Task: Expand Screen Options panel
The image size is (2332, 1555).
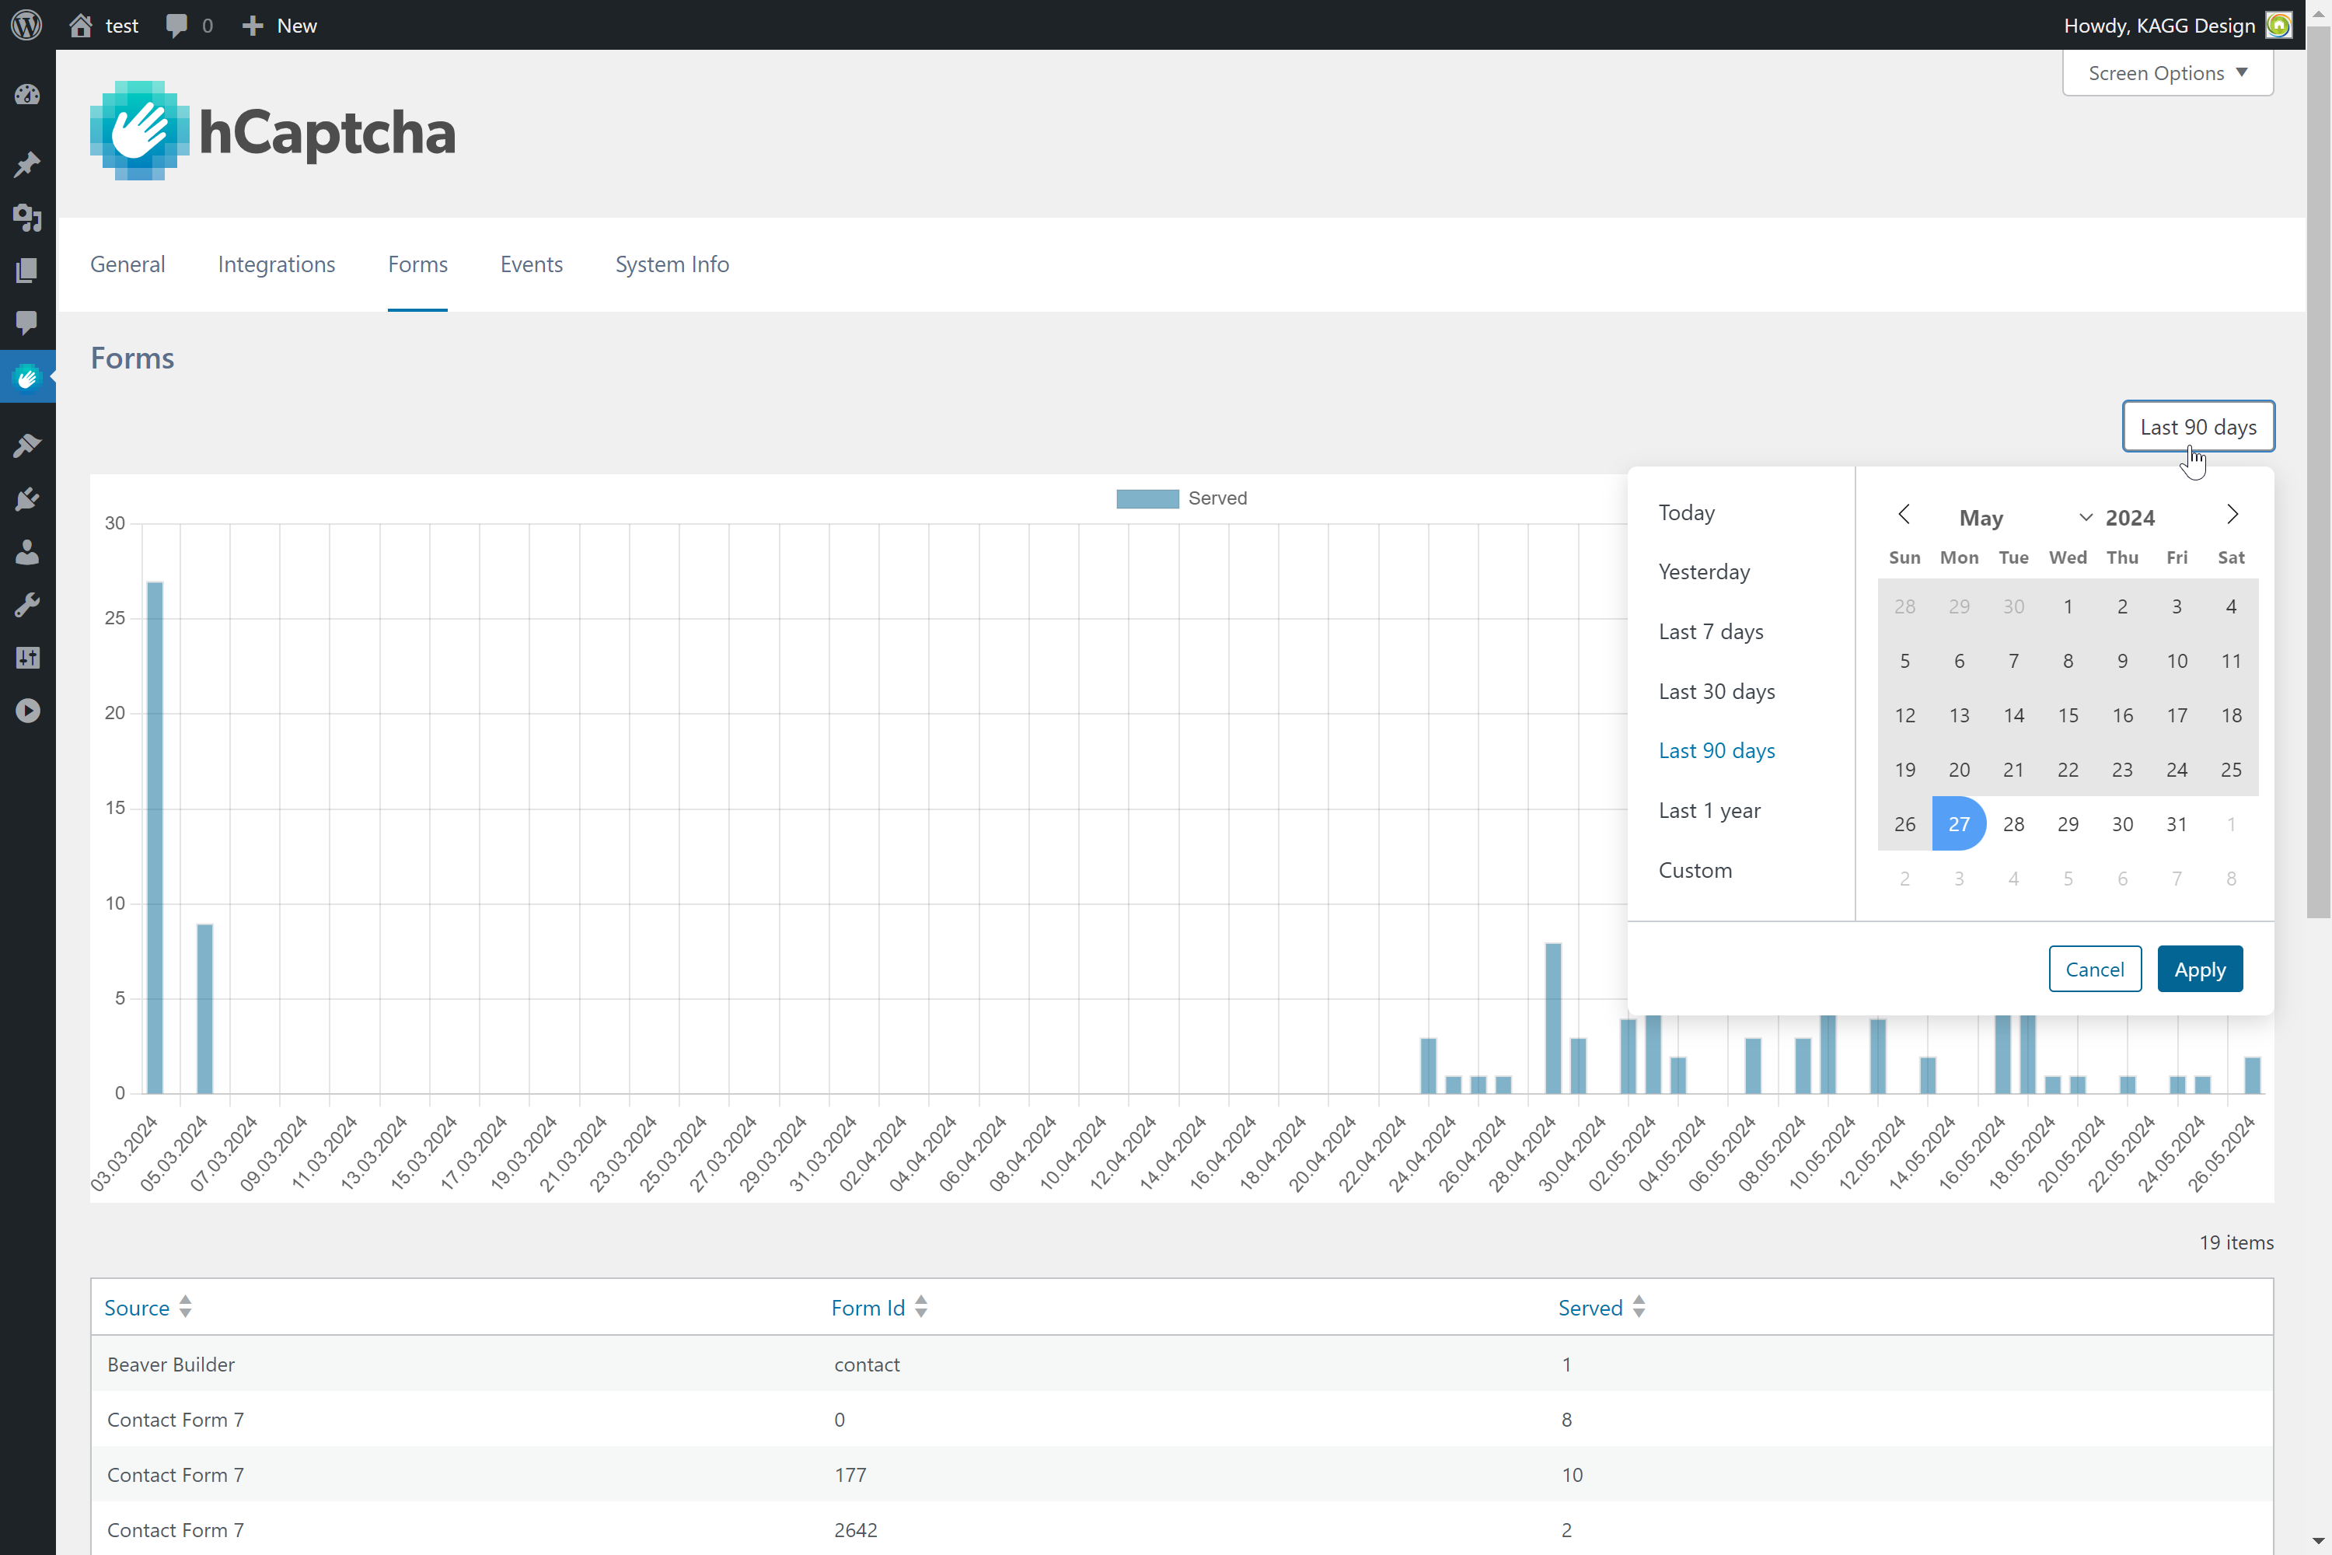Action: 2166,73
